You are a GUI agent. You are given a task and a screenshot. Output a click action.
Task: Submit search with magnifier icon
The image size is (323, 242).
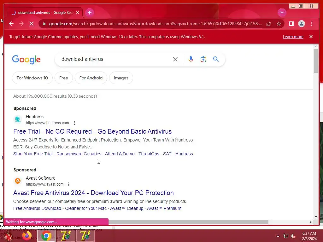point(216,59)
